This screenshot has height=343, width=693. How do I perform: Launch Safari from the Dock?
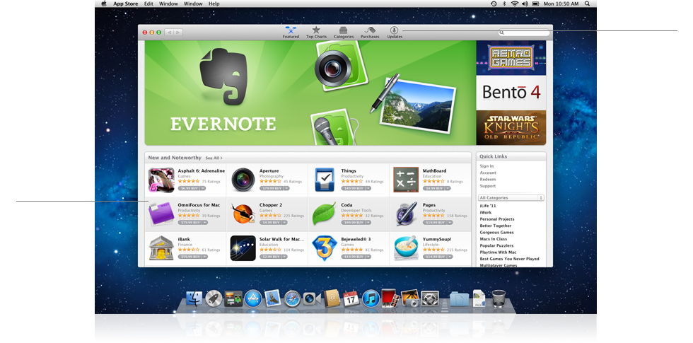(x=292, y=298)
